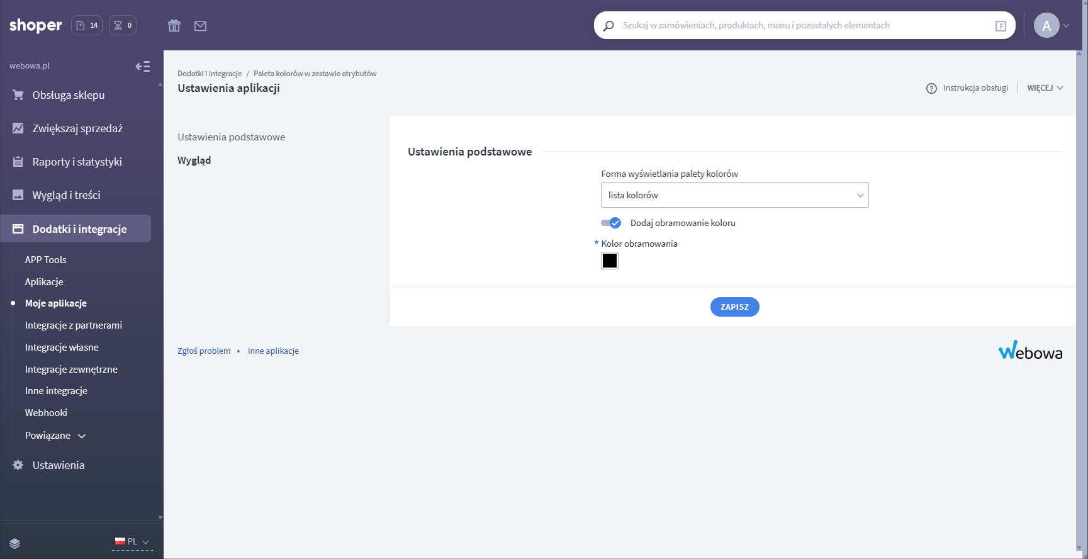1088x559 pixels.
Task: Expand the WIĘCEJ dropdown menu
Action: tap(1045, 88)
